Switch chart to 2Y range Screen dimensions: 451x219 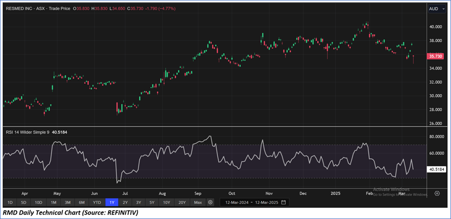pos(125,202)
